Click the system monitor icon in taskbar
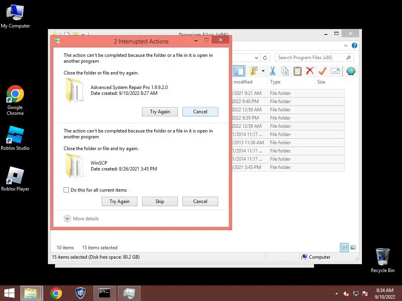Image resolution: width=402 pixels, height=301 pixels. (x=129, y=293)
